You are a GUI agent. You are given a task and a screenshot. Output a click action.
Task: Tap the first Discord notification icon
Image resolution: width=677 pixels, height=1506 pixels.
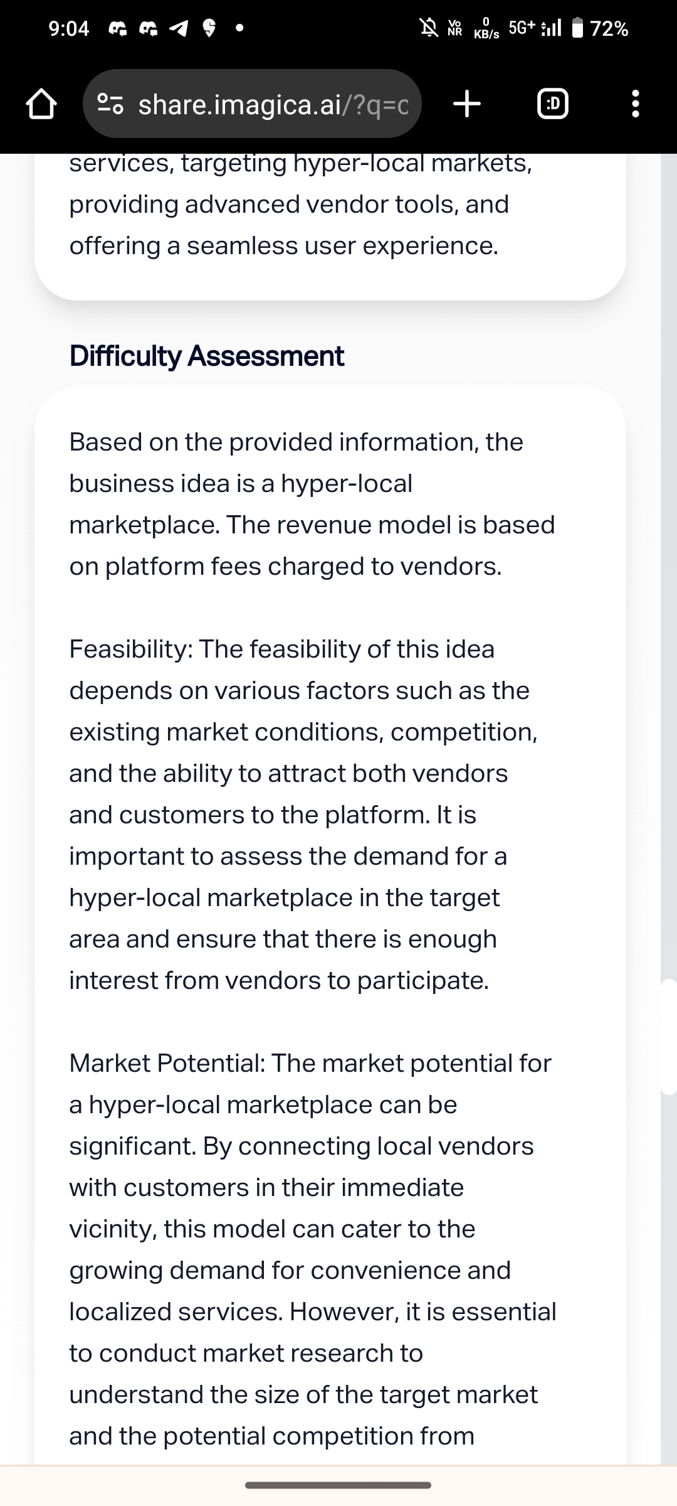118,28
